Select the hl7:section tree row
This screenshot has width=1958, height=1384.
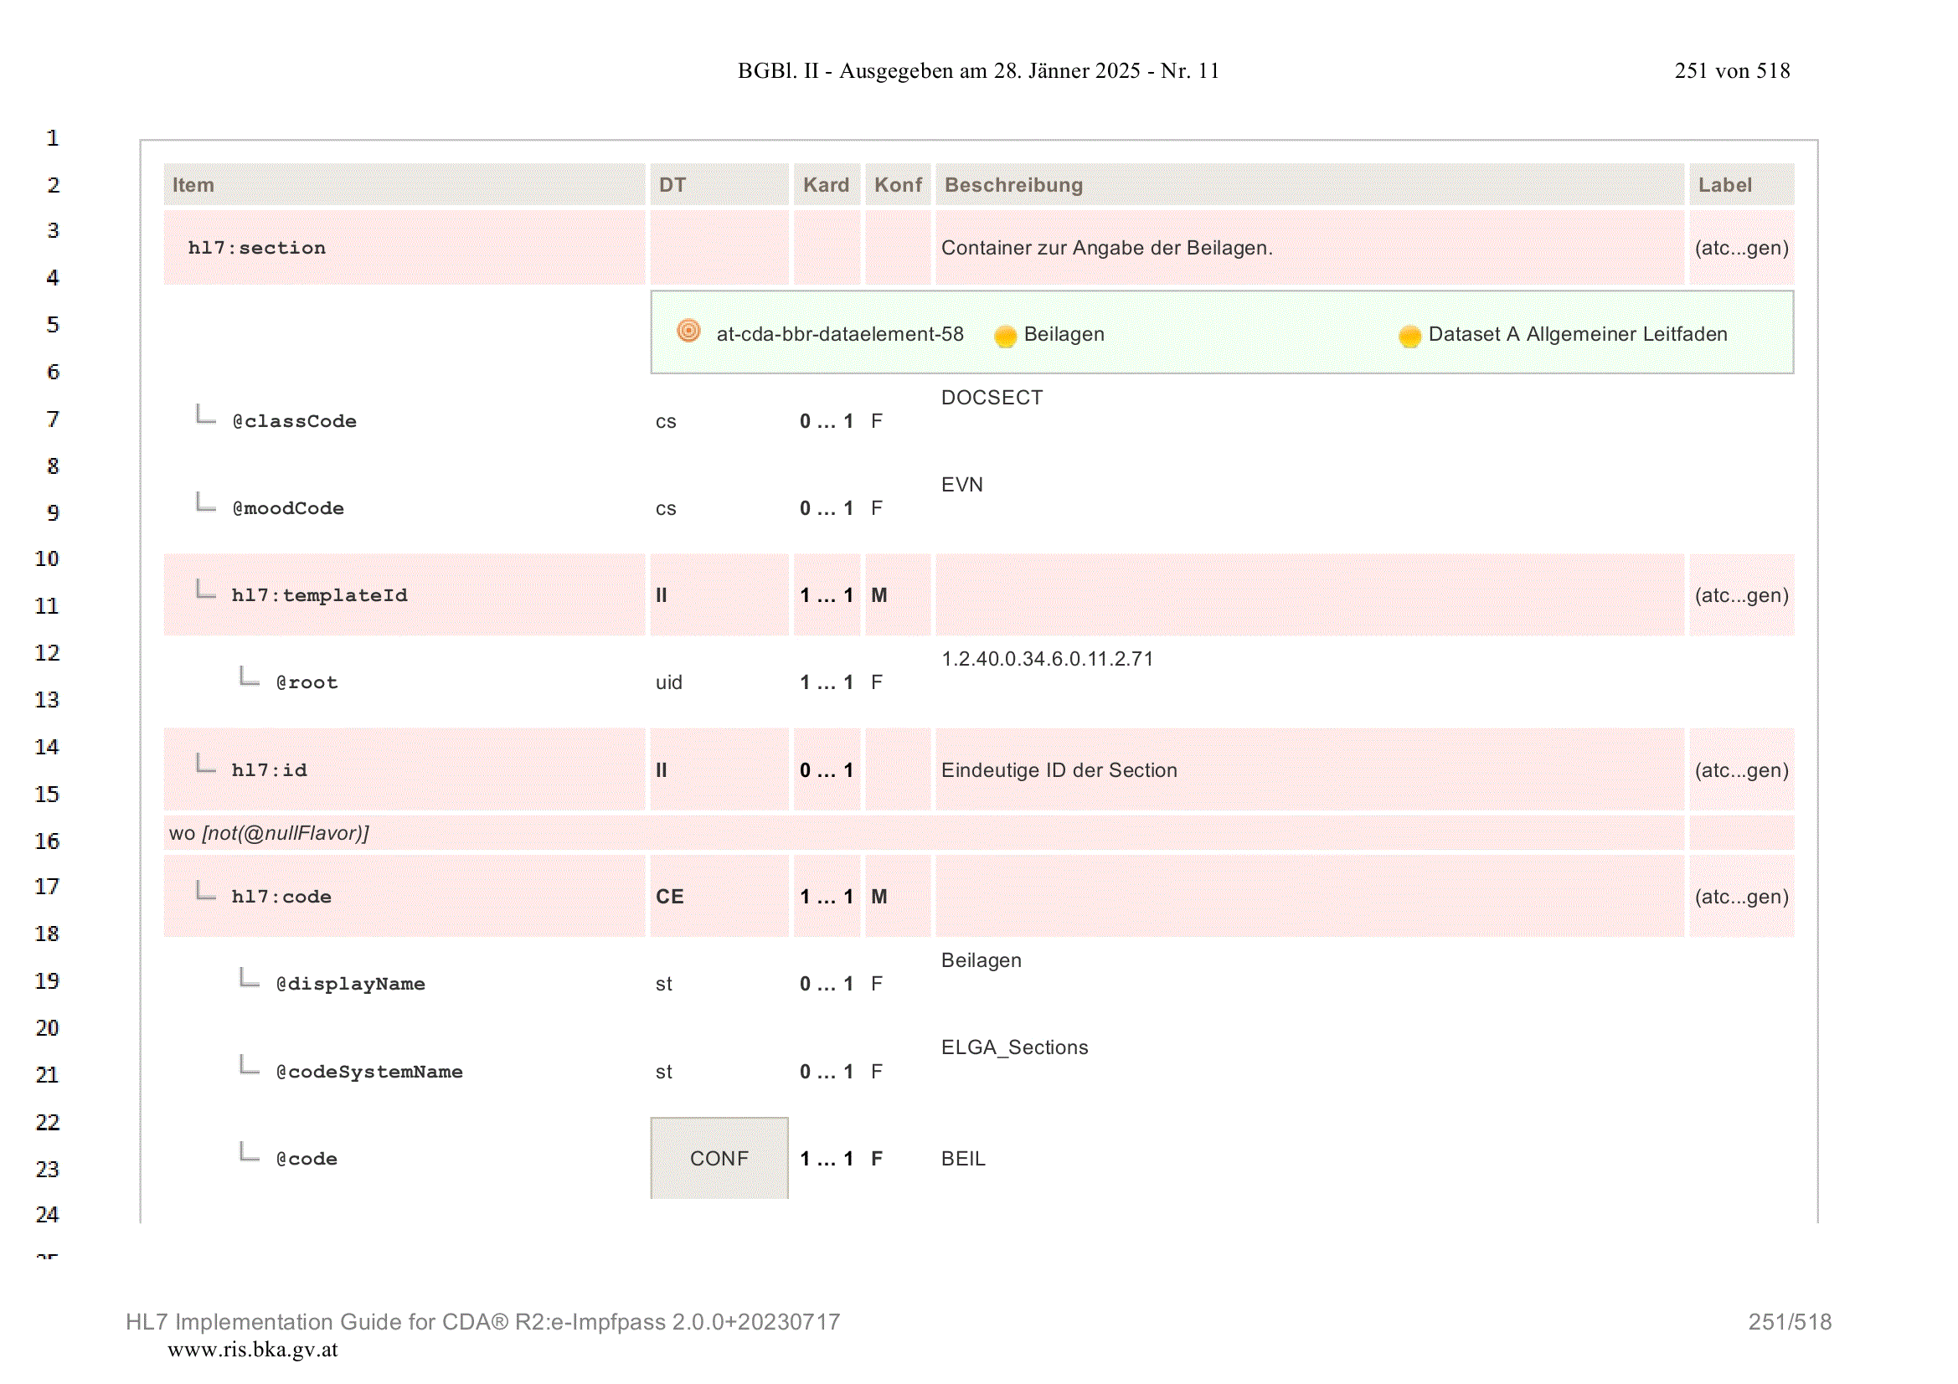click(x=978, y=247)
